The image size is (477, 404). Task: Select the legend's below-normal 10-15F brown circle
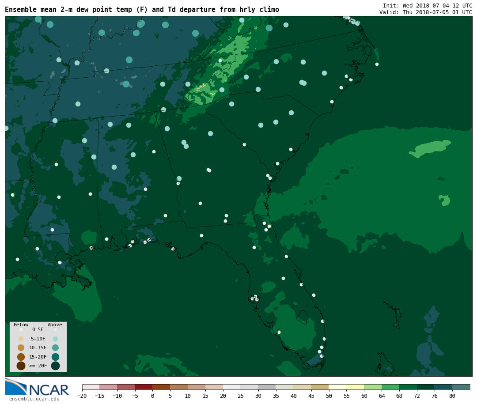(x=21, y=348)
